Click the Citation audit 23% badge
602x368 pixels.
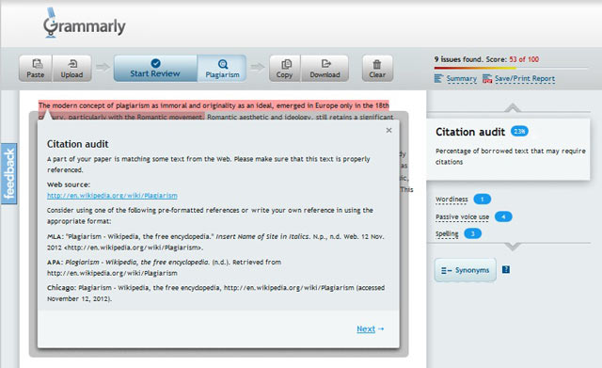click(519, 132)
